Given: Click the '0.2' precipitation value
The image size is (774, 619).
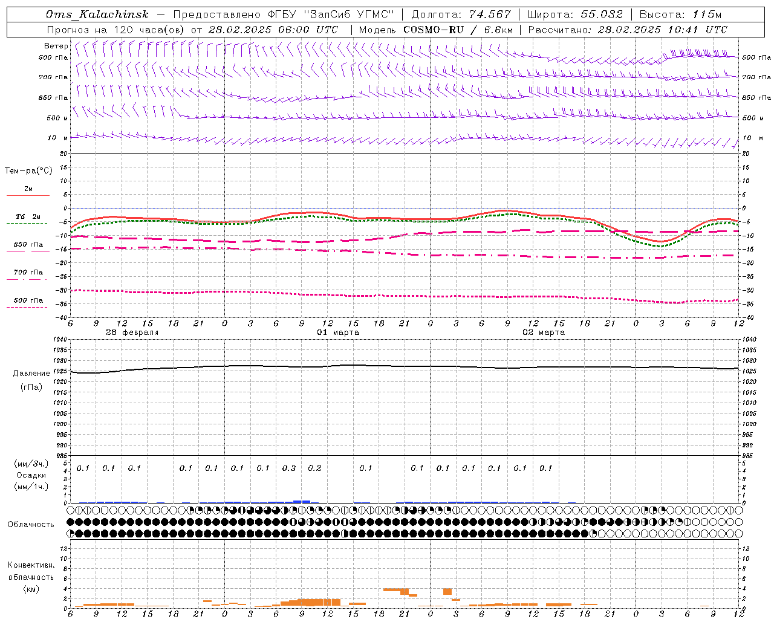Looking at the screenshot, I should click(x=314, y=468).
